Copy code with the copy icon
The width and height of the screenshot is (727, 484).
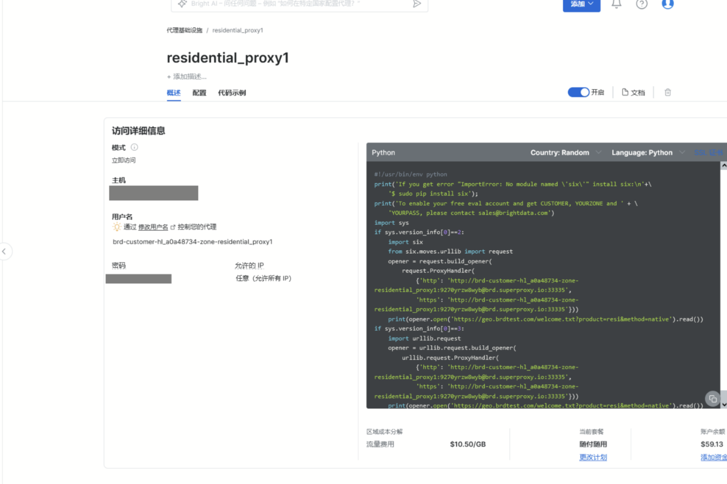click(713, 399)
